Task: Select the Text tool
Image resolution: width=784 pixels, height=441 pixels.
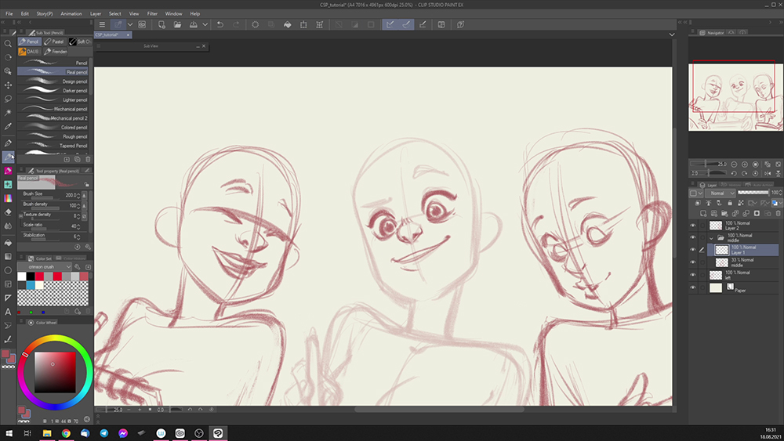Action: (9, 311)
